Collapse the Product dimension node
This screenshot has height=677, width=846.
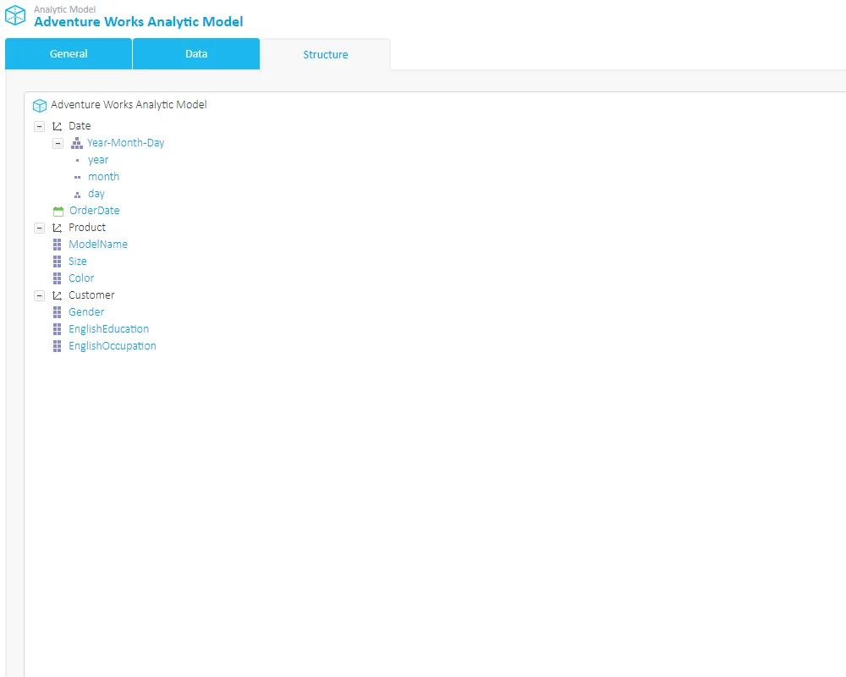40,228
